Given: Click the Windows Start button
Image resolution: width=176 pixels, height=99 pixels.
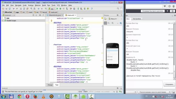Looking at the screenshot, I should tap(3, 97).
